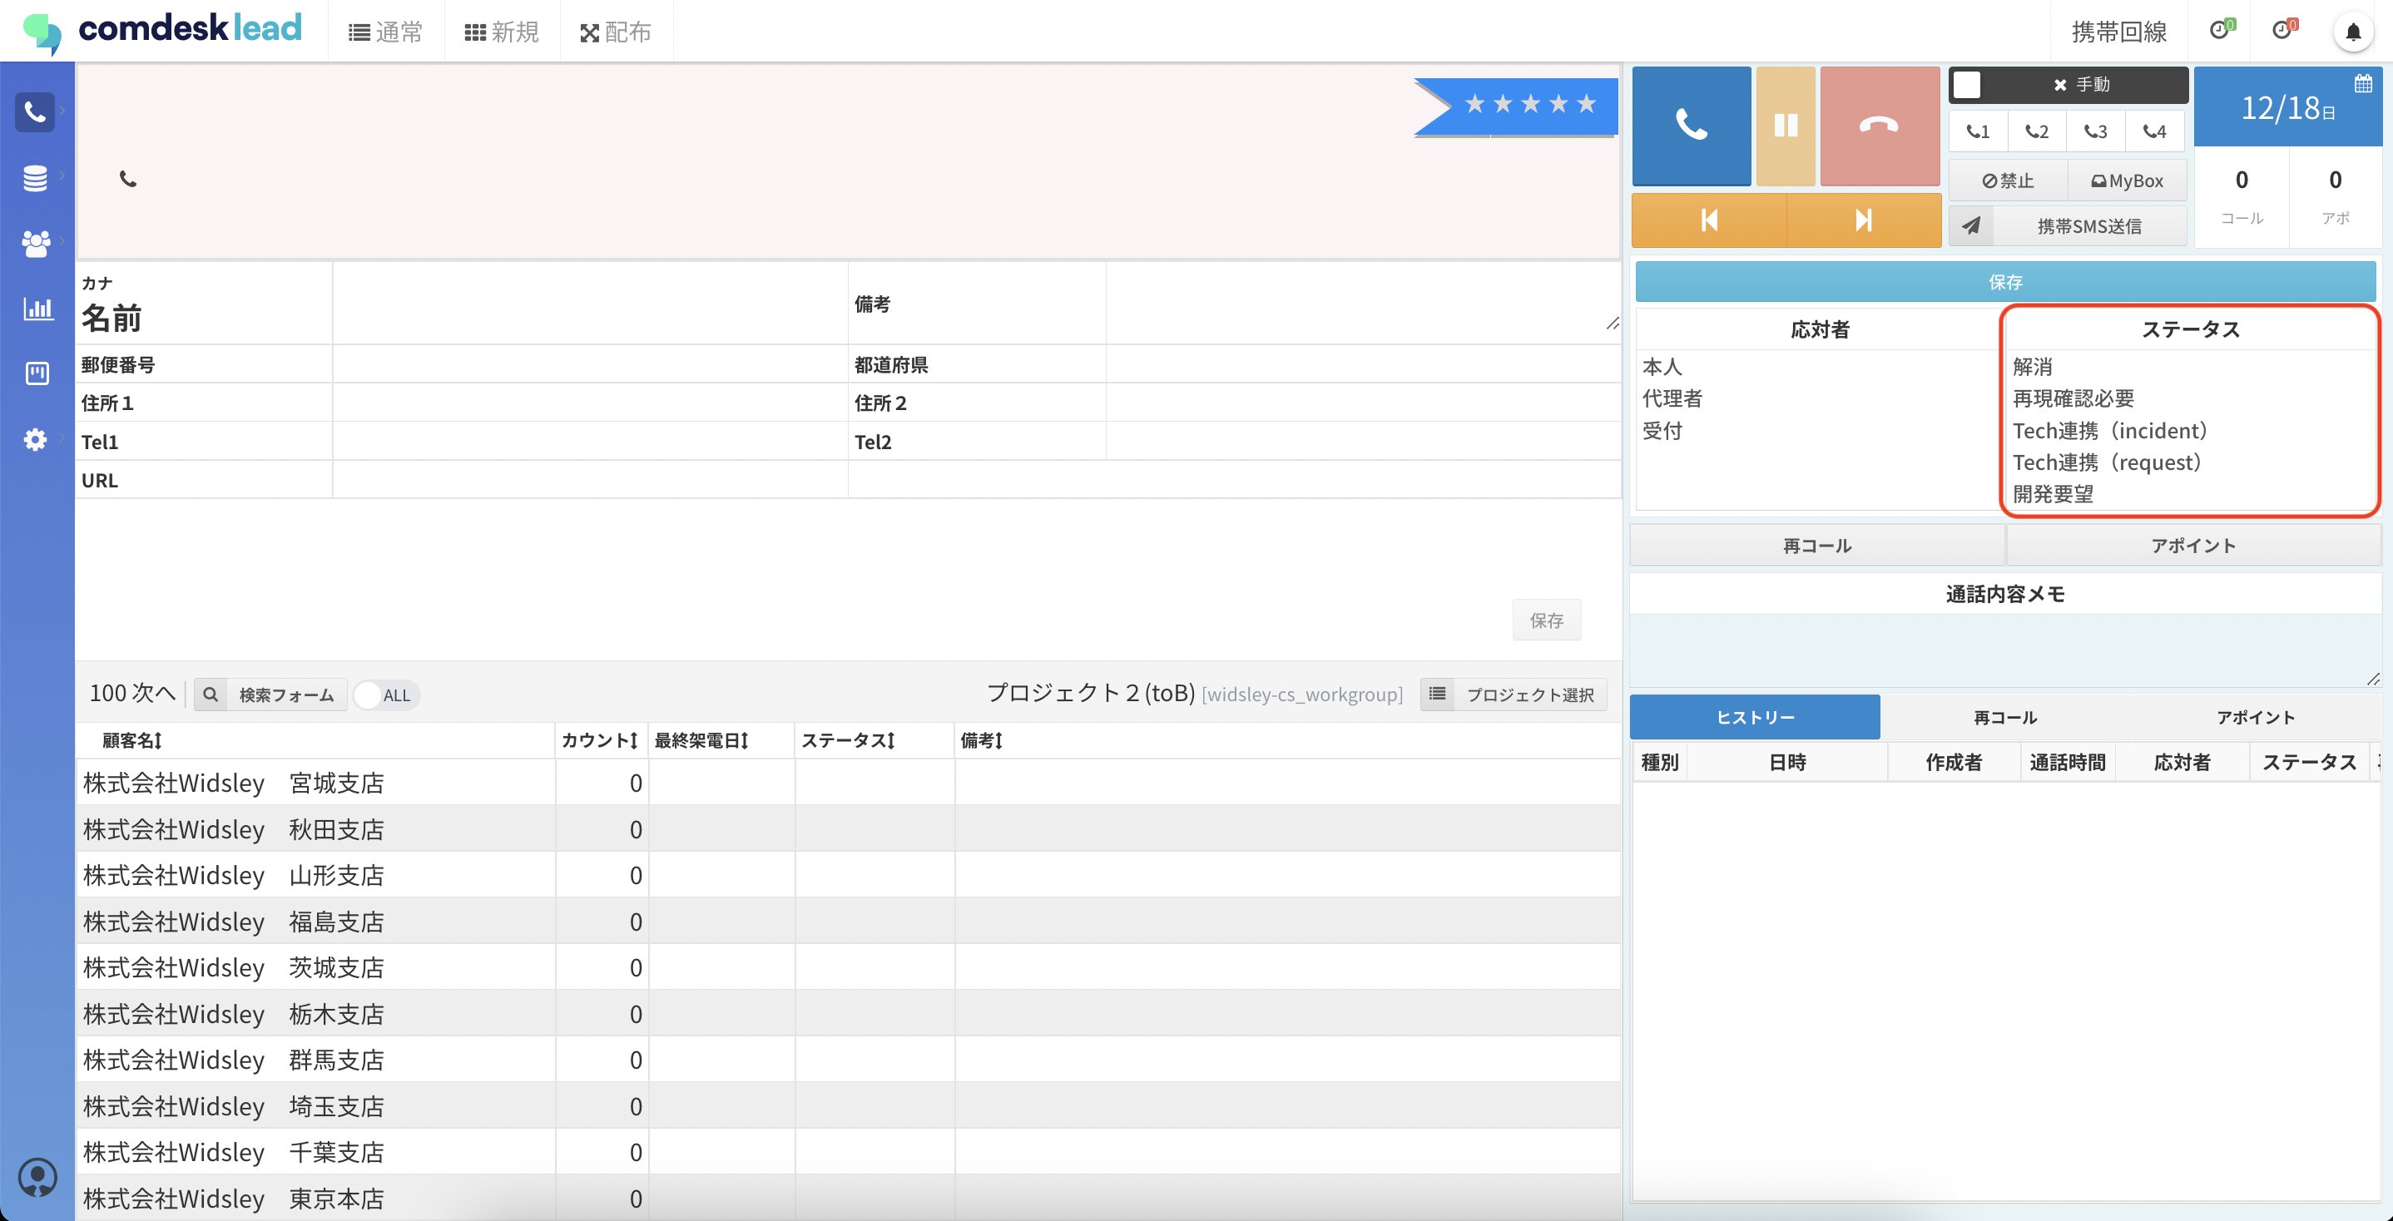Open calendar icon on date panel
Viewport: 2393px width, 1221px height.
(x=2362, y=85)
